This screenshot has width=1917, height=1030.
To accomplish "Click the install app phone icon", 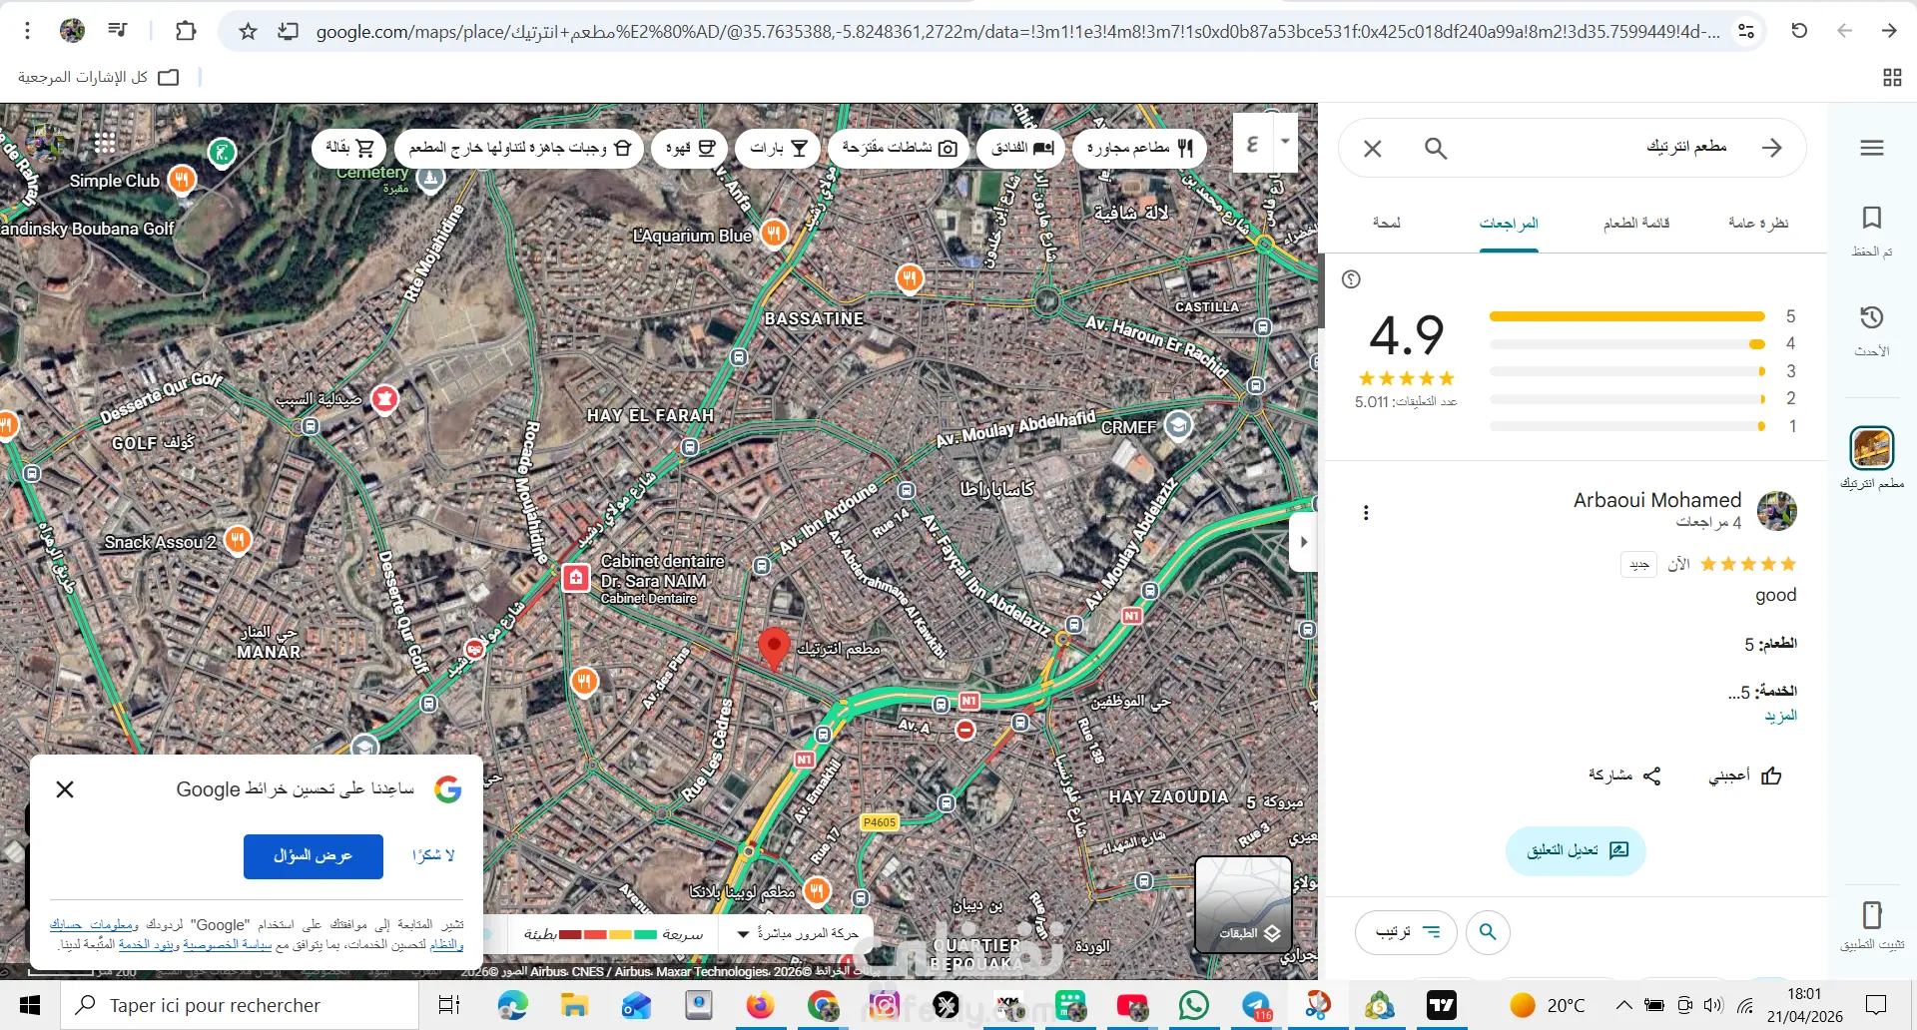I will (1872, 915).
